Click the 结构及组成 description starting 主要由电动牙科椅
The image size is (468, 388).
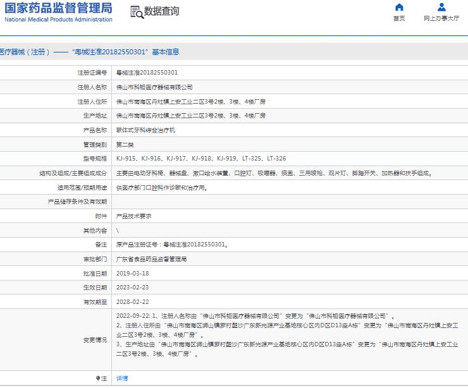click(x=274, y=173)
